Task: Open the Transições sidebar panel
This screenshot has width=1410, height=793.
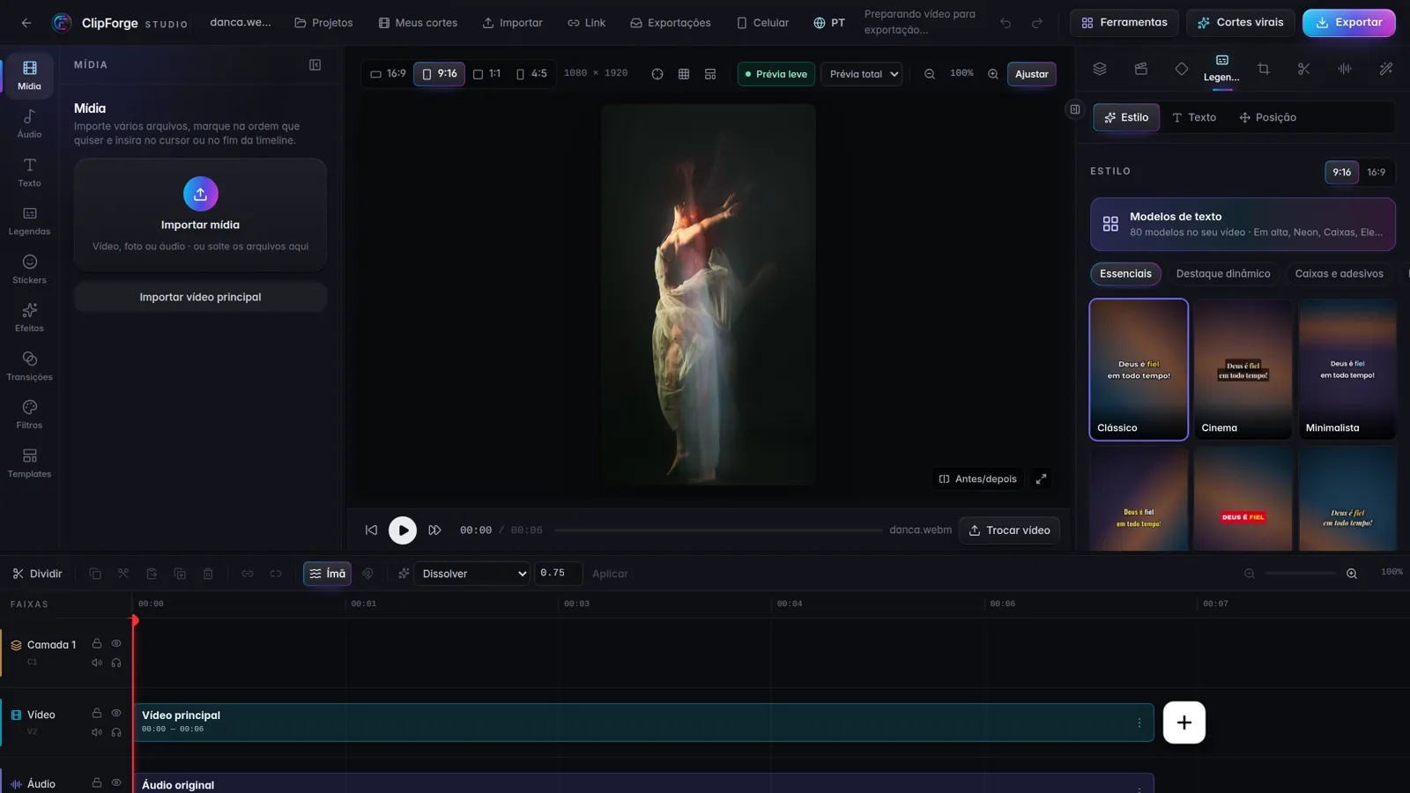Action: 29,367
